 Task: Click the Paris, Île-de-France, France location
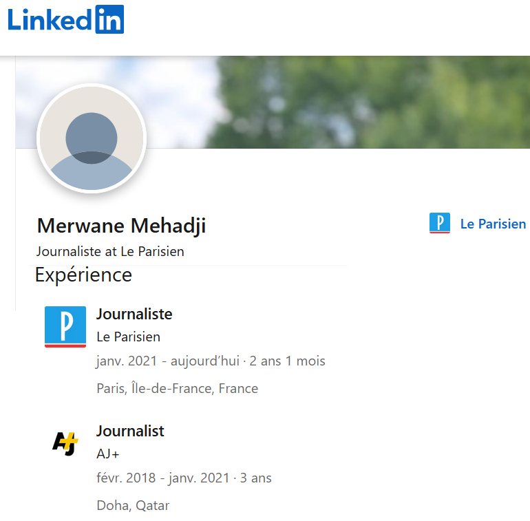pyautogui.click(x=177, y=388)
